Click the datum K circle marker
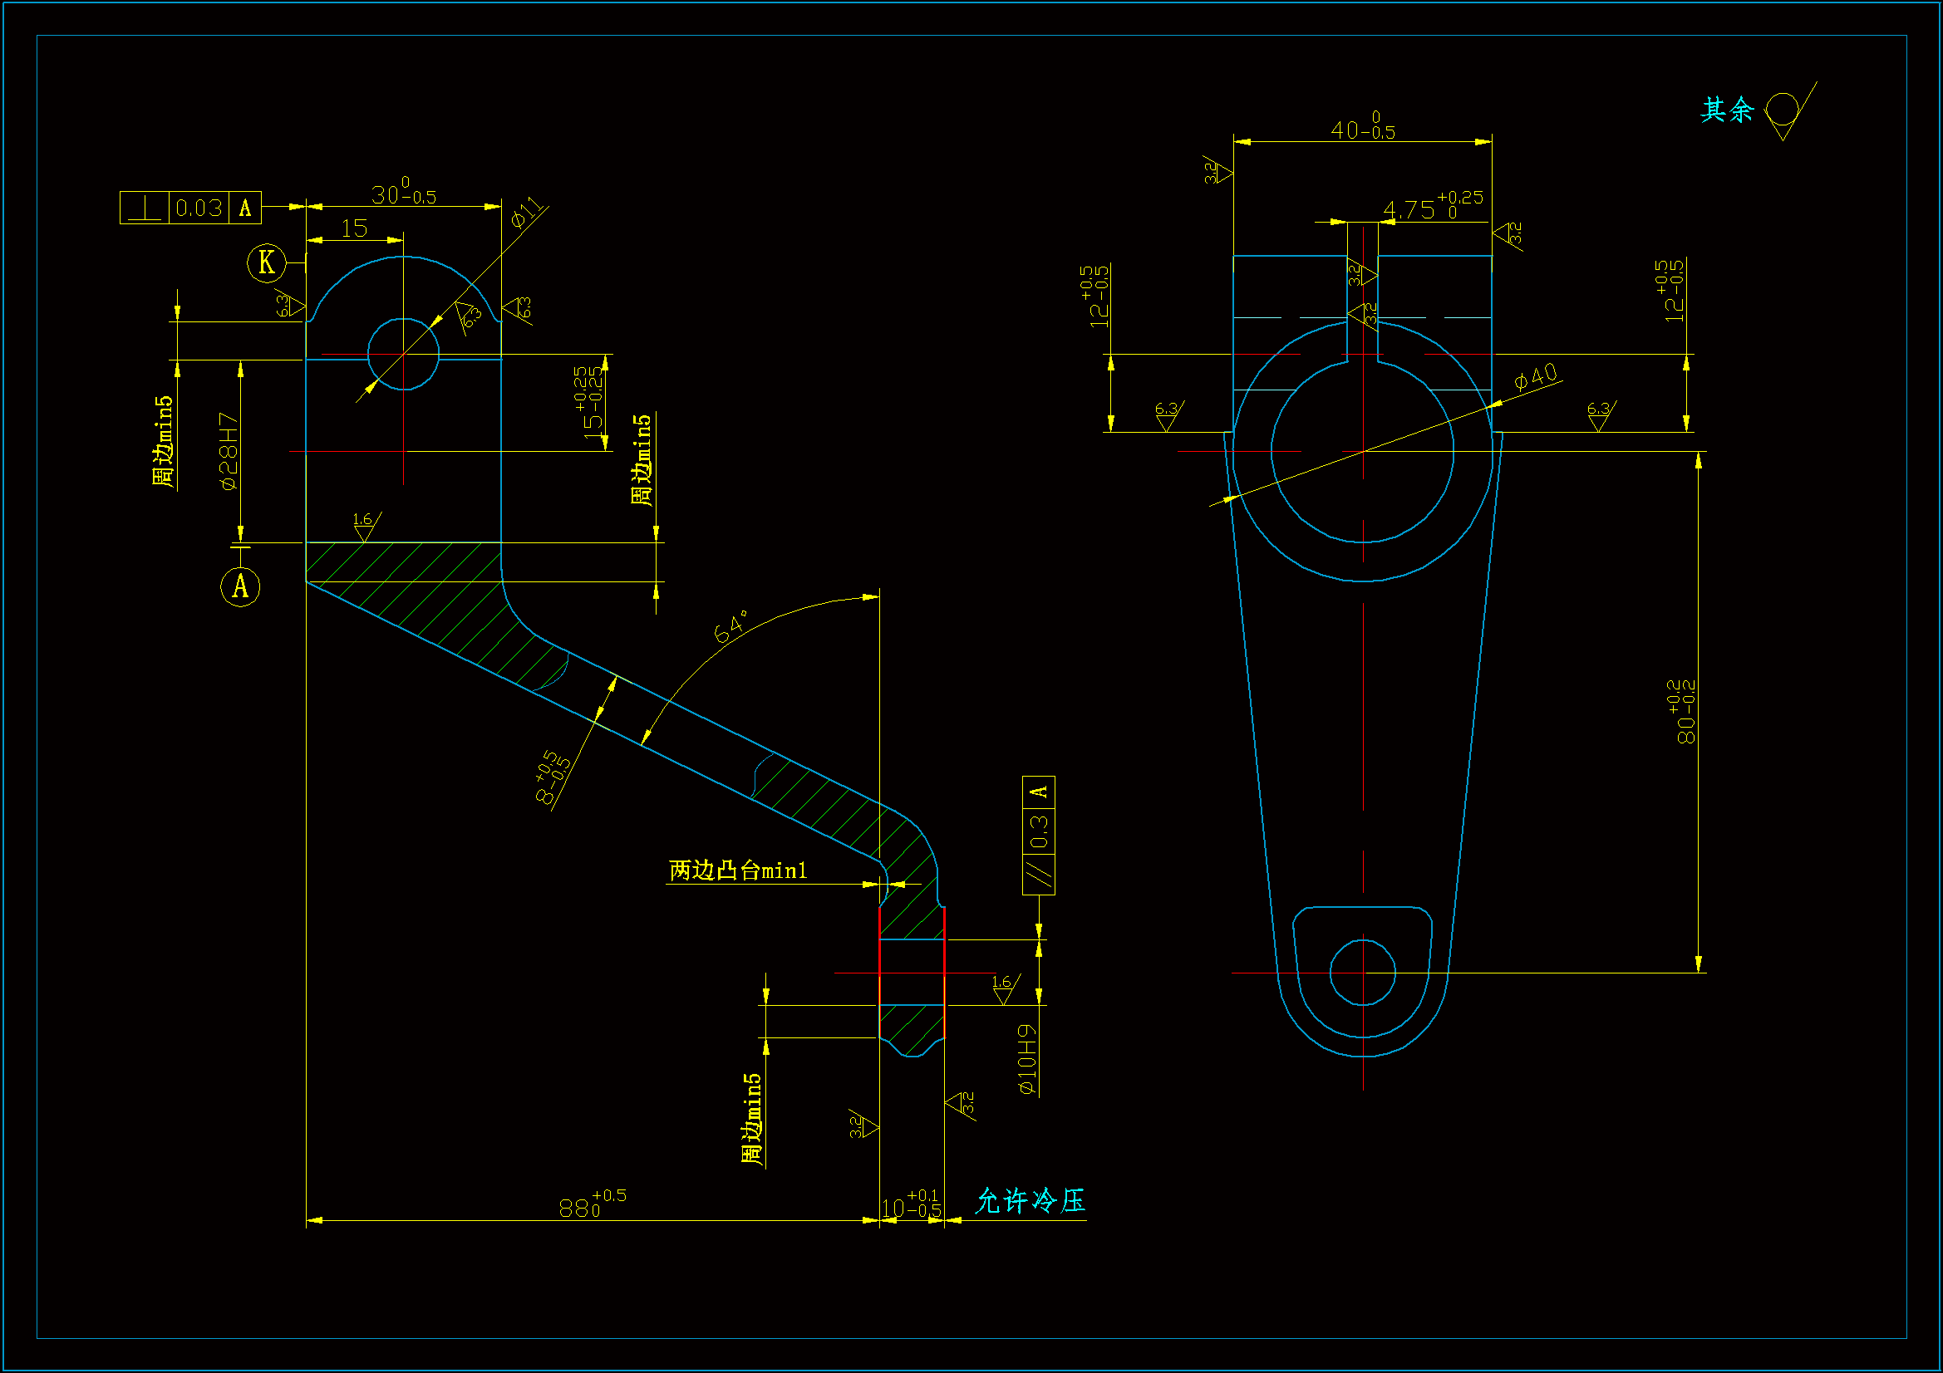 (266, 262)
